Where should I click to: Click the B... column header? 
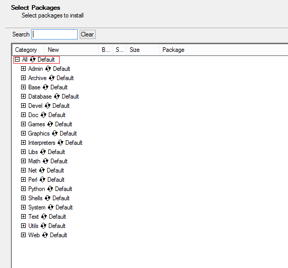(105, 50)
